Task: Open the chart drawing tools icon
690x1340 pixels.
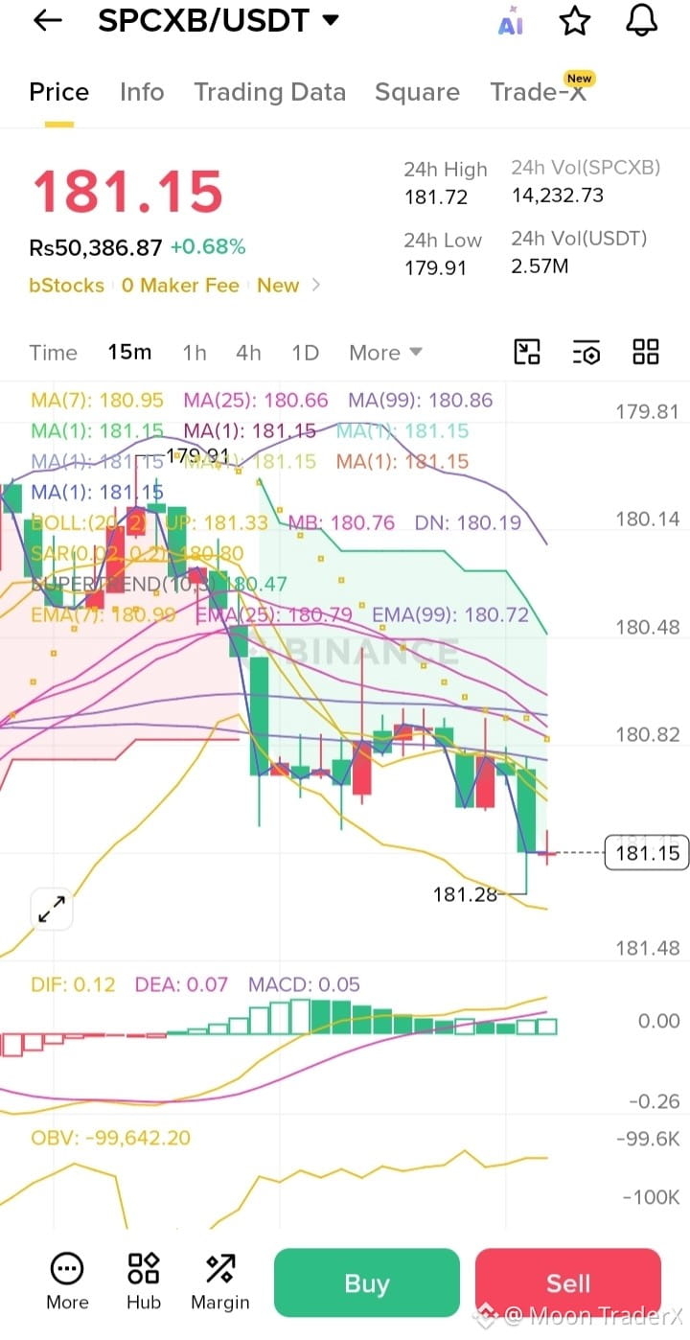Action: coord(527,352)
